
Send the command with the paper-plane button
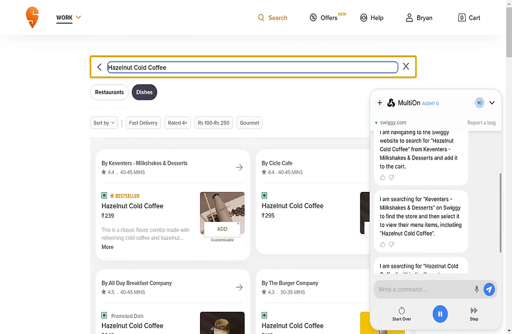pyautogui.click(x=489, y=289)
